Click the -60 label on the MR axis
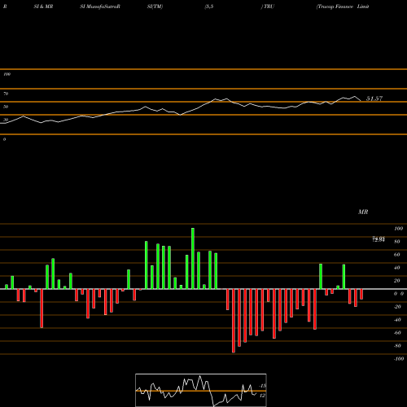Image resolution: width=407 pixels, height=407 pixels. point(397,333)
